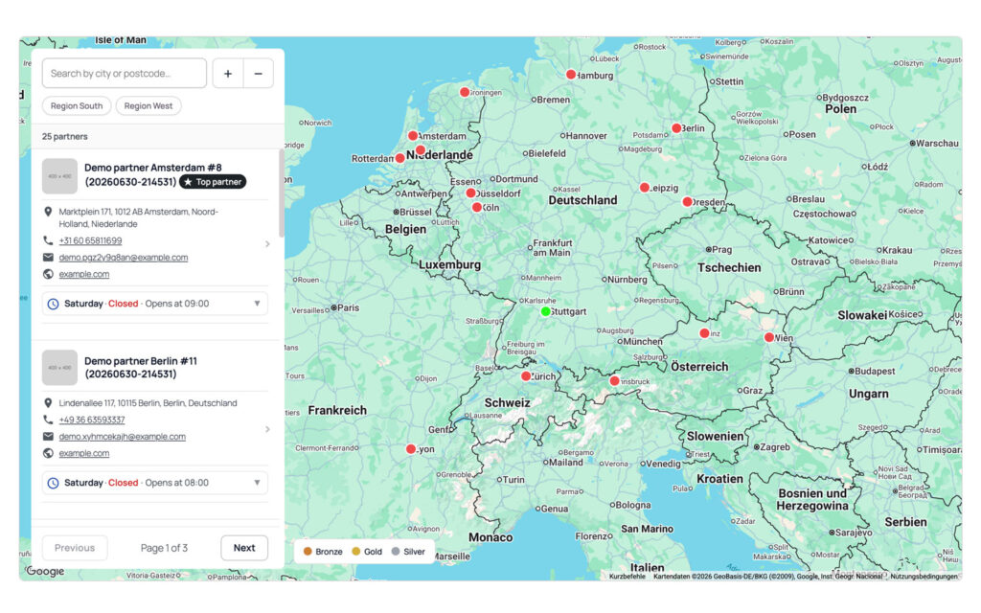981x613 pixels.
Task: Expand Amsterdam opening hours, Opens at 09:00
Action: click(155, 304)
